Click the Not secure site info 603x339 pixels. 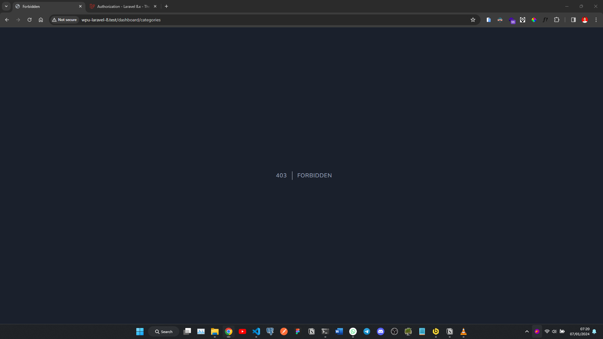click(x=65, y=20)
